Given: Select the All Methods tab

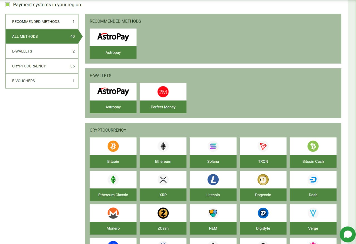Looking at the screenshot, I should point(42,36).
